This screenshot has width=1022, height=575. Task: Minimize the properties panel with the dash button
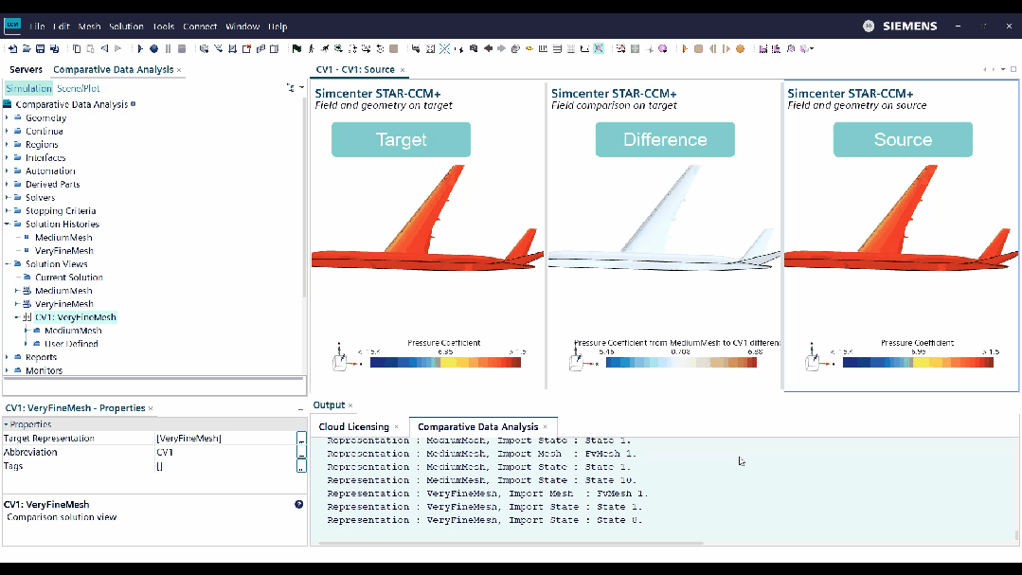click(x=300, y=409)
